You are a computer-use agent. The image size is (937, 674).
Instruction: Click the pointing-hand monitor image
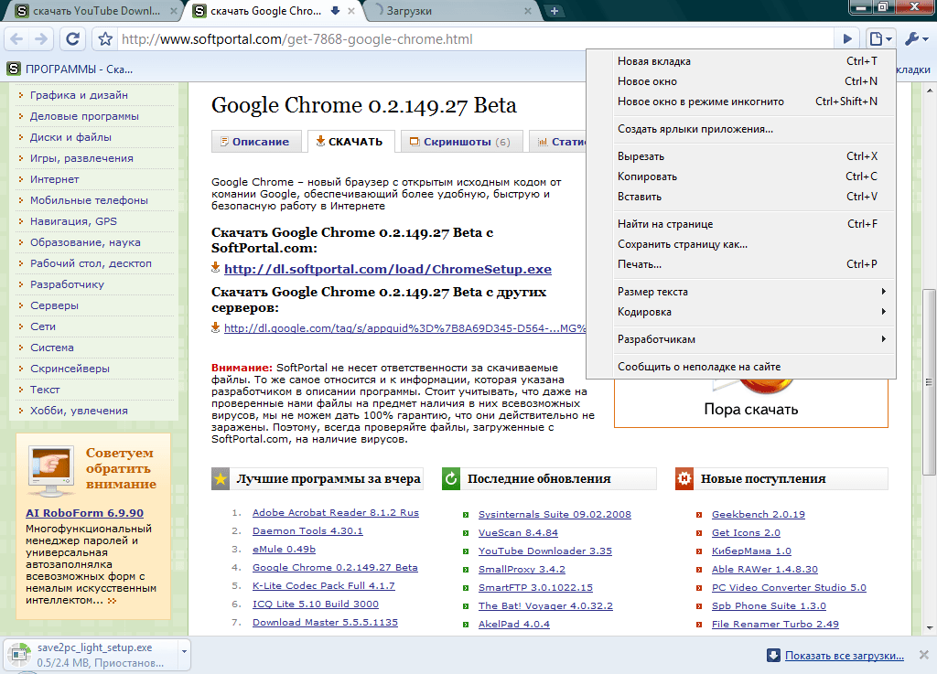coord(51,471)
